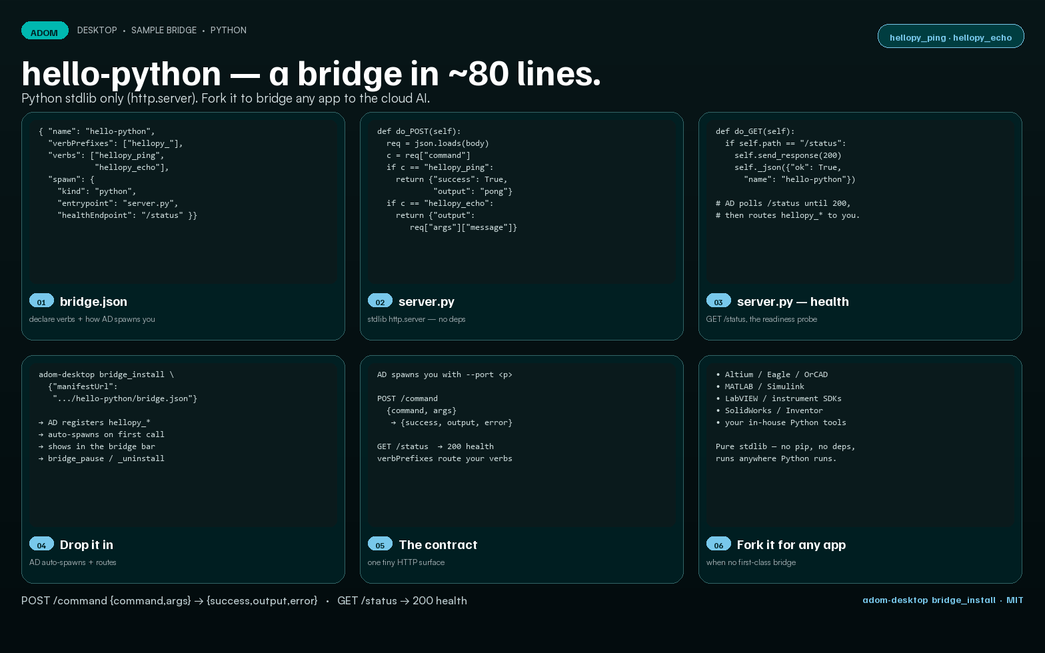This screenshot has width=1045, height=653.
Task: Click the '"entrypoint": "server.py",' code line
Action: [118, 203]
